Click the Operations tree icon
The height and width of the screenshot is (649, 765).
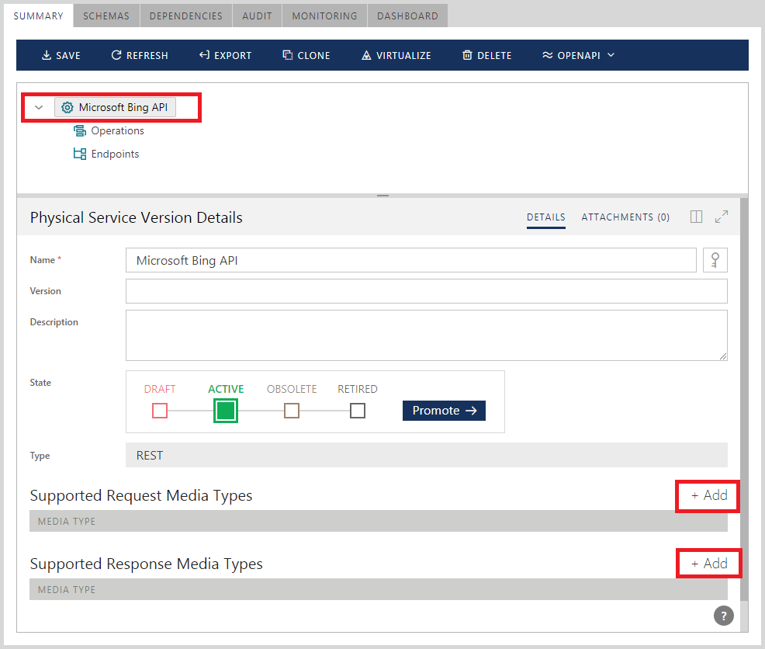click(79, 131)
